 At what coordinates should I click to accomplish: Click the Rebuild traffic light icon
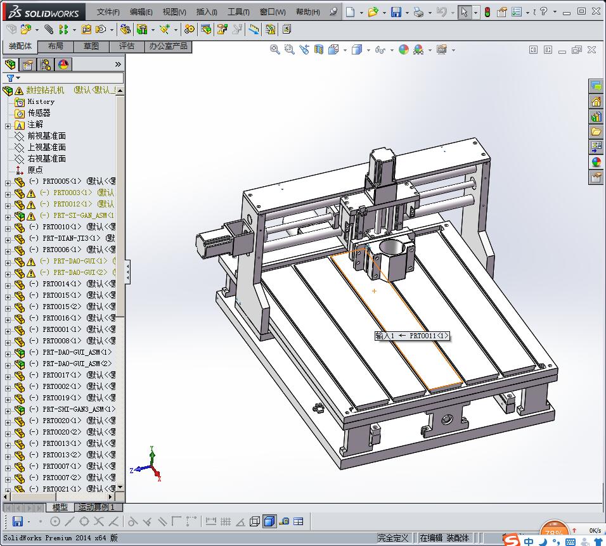(x=487, y=12)
